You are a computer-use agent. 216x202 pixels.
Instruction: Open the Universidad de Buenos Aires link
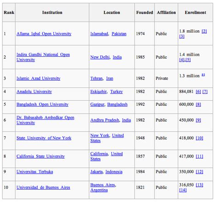click(43, 187)
